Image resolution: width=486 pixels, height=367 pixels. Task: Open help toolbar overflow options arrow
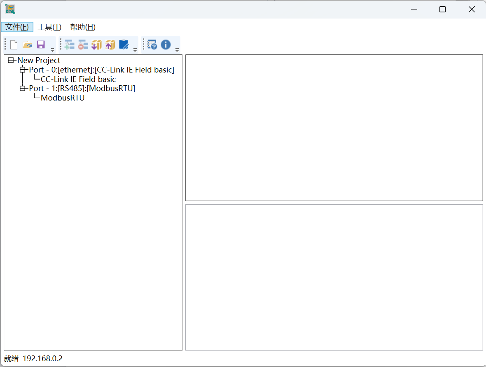177,49
